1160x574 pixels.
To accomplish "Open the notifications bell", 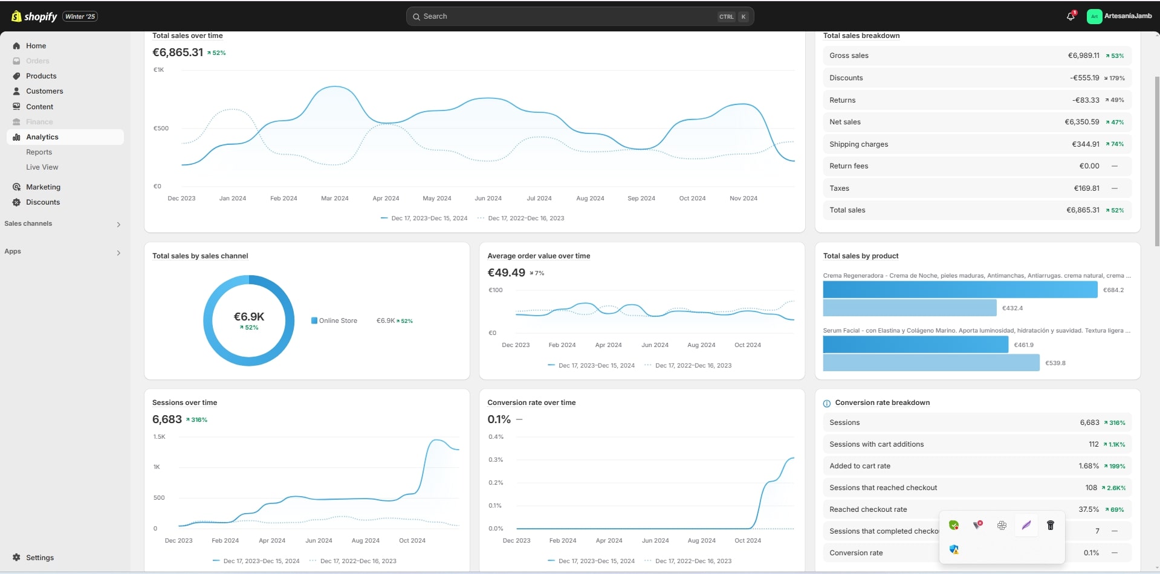I will click(1071, 16).
